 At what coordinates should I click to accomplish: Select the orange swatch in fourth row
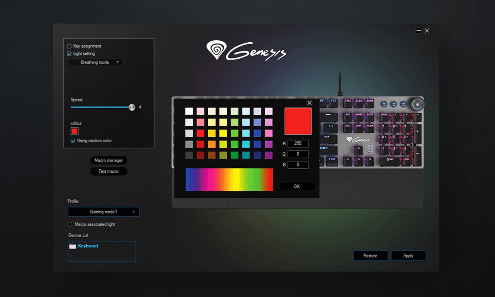(212, 144)
